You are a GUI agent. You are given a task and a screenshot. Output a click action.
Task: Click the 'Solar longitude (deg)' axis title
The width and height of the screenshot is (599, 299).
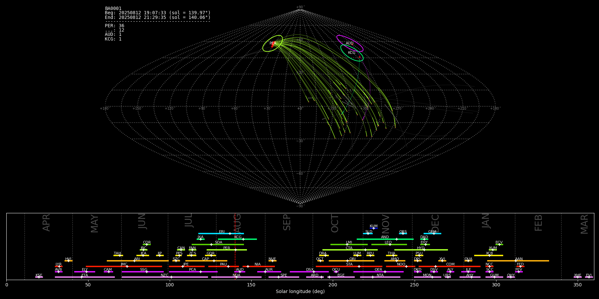coord(300,292)
